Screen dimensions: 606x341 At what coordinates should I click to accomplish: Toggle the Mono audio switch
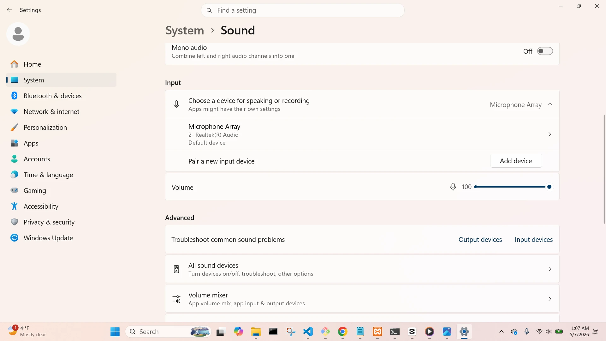(545, 51)
